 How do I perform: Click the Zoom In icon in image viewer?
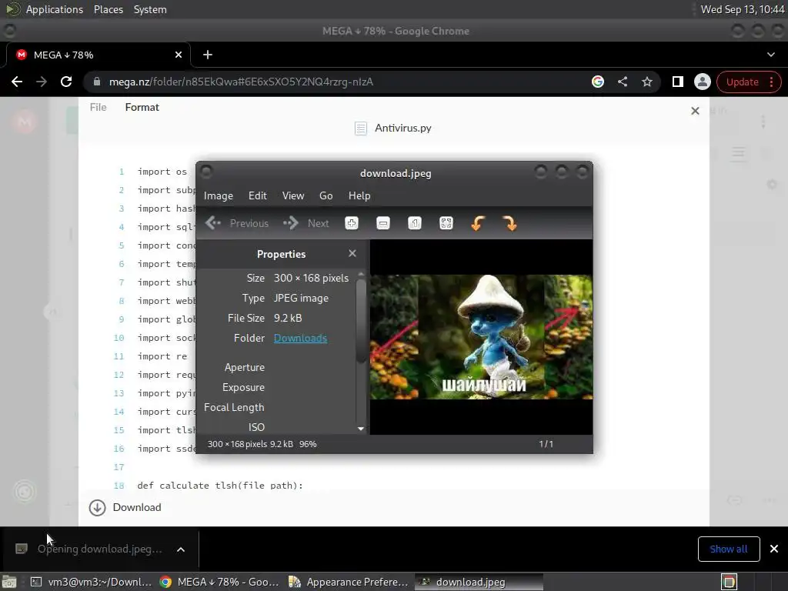click(352, 223)
